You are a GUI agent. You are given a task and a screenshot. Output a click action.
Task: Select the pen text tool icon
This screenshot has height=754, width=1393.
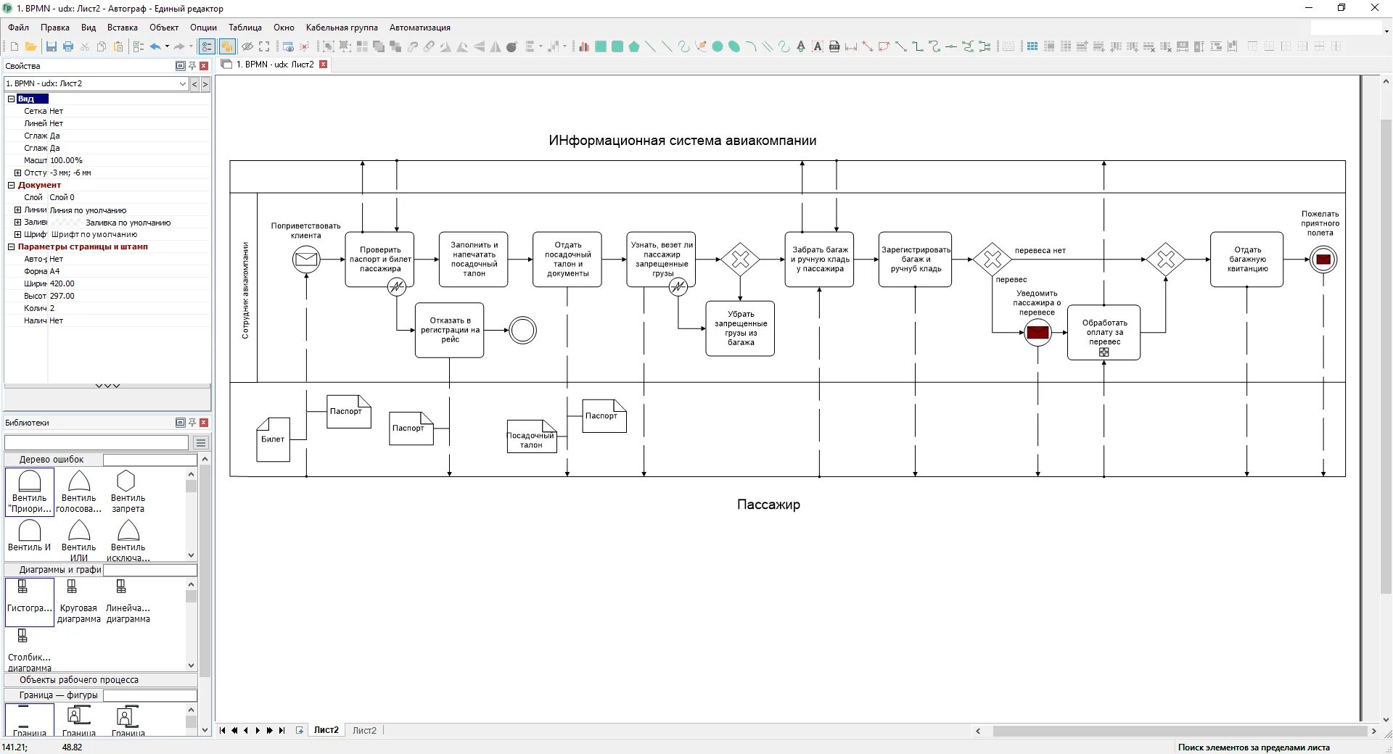[x=801, y=46]
